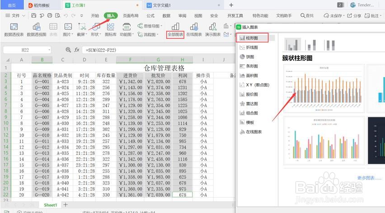Open the icon library (图标库)
The height and width of the screenshot is (213, 385).
[111, 30]
